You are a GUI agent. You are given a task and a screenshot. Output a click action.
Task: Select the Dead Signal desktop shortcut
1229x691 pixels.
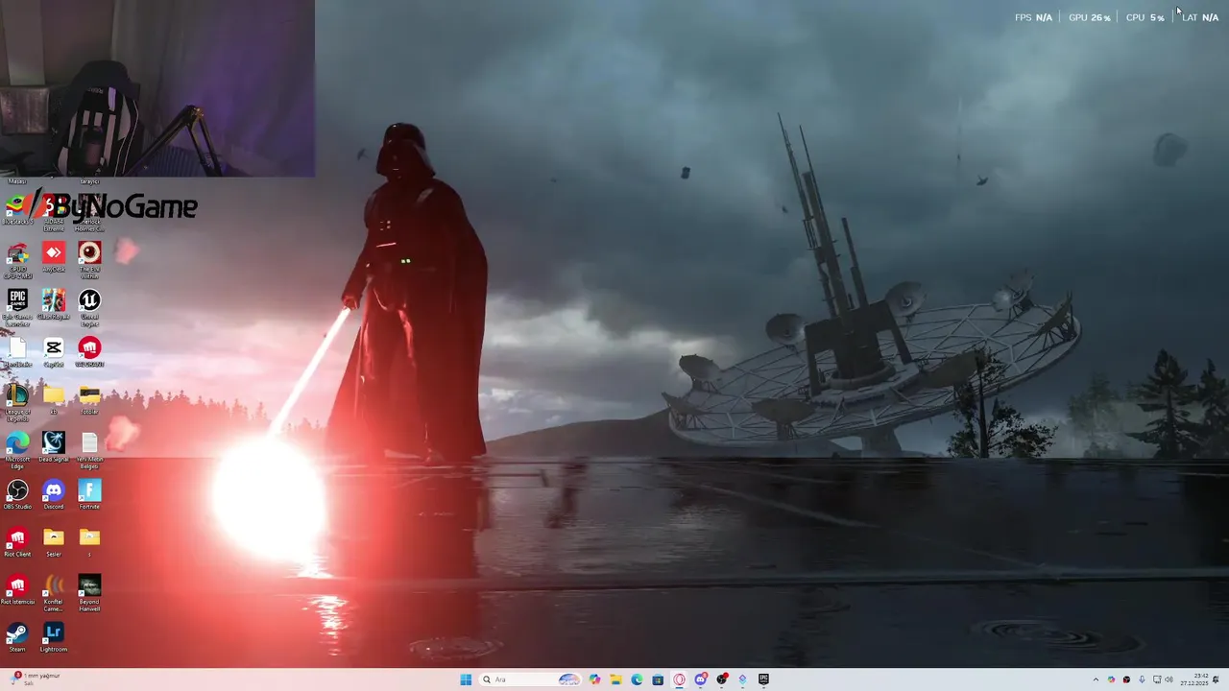click(x=54, y=446)
